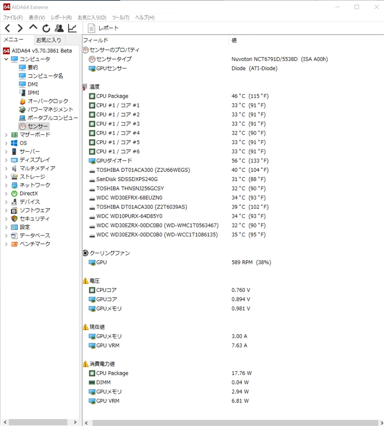Expand the サーバー tree node
This screenshot has height=426, width=384.
pos(6,151)
